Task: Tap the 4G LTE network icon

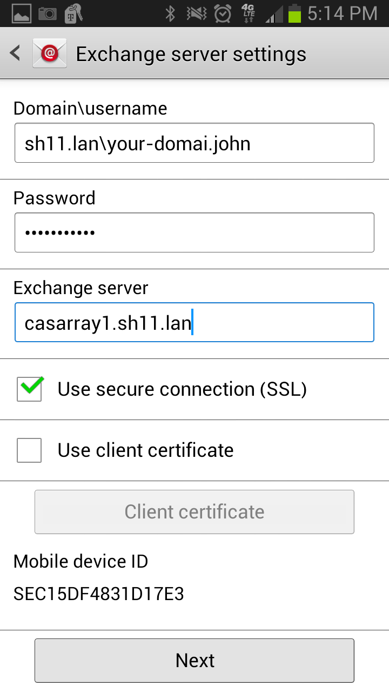Action: coord(249,13)
